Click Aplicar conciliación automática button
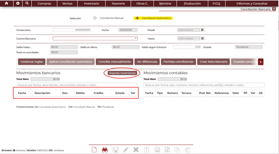Image resolution: width=279 pixels, height=154 pixels. click(71, 62)
